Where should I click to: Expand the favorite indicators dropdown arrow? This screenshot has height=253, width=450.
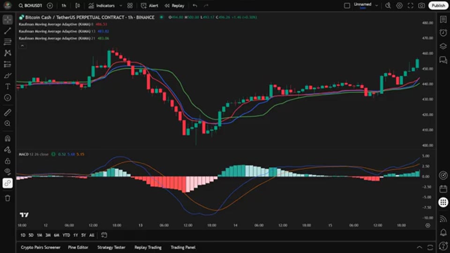pyautogui.click(x=121, y=6)
